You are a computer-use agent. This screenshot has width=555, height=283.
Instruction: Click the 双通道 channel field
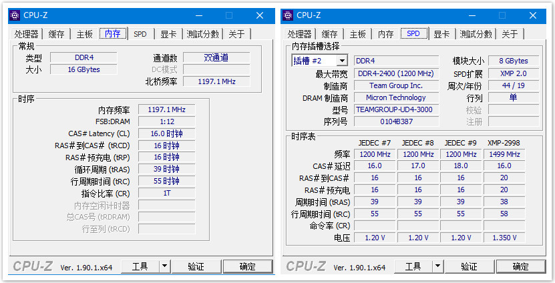coord(216,57)
